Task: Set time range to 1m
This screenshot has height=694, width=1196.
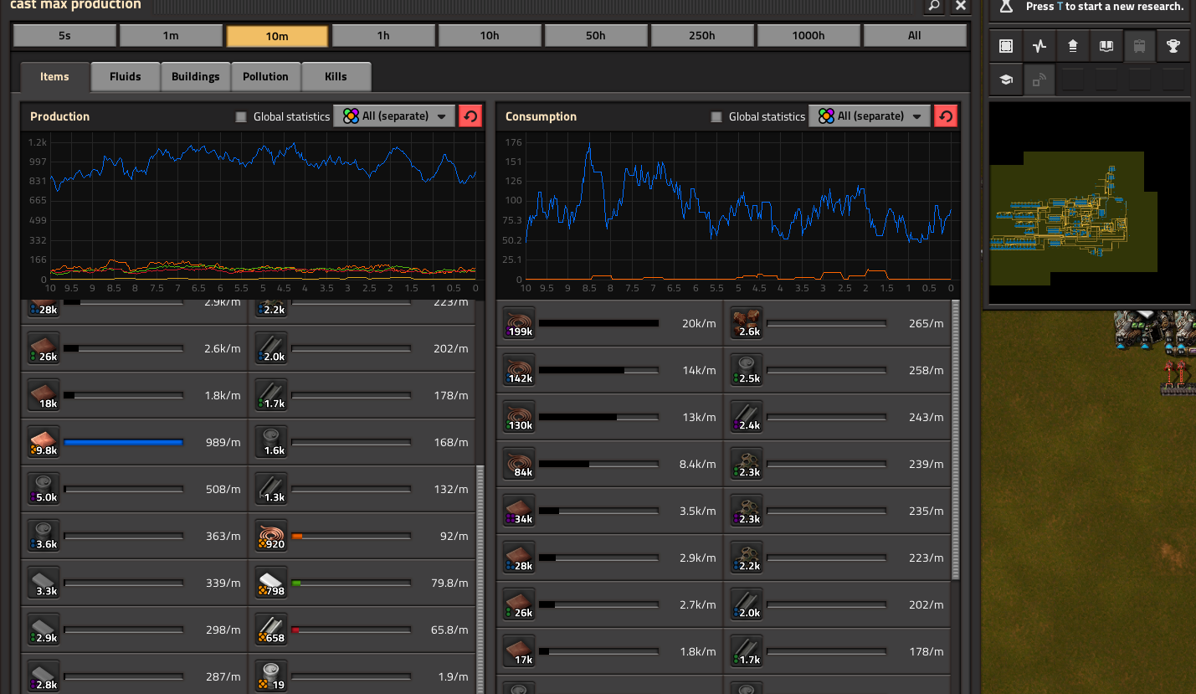Action: tap(171, 36)
